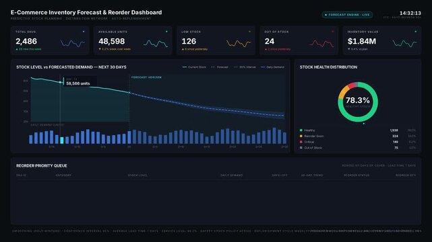Click the 324 Reorder Soon count
The image size is (432, 242).
[x=395, y=136]
